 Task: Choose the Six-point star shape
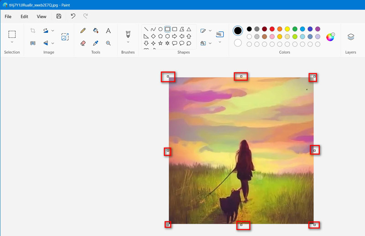pyautogui.click(x=167, y=43)
